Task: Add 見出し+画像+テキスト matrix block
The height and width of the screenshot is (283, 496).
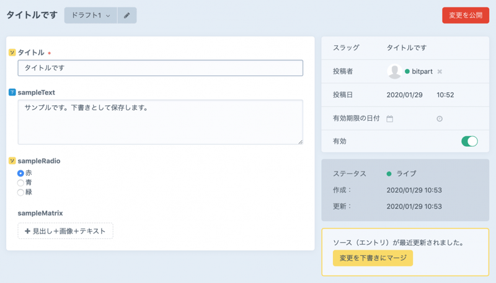Action: coord(65,231)
